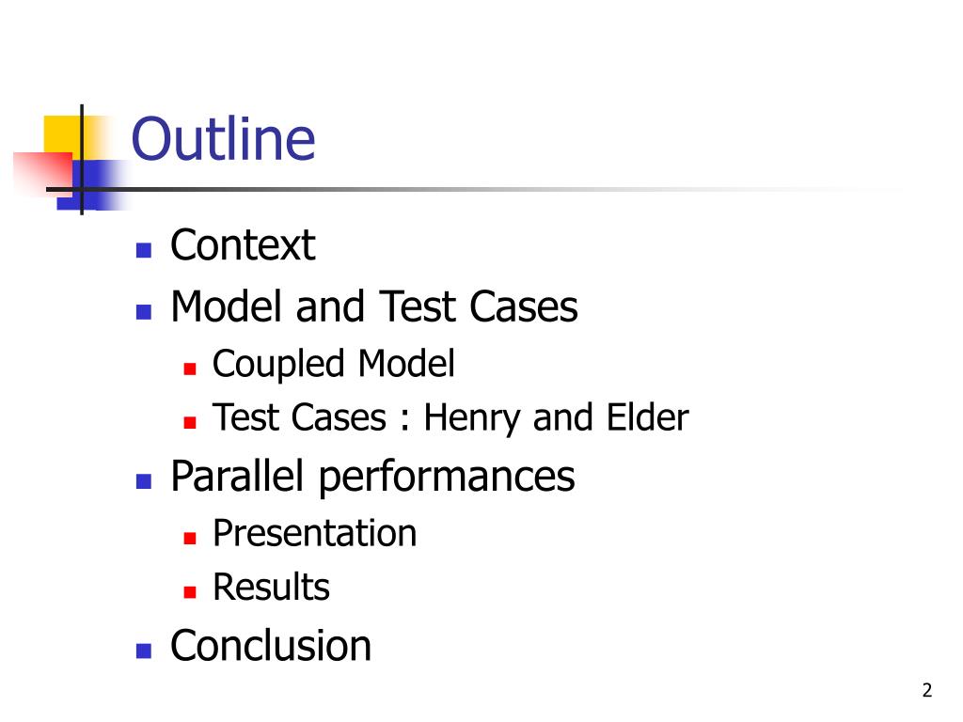963x722 pixels.
Task: Click the red bullet beside Presentation
Action: point(190,539)
